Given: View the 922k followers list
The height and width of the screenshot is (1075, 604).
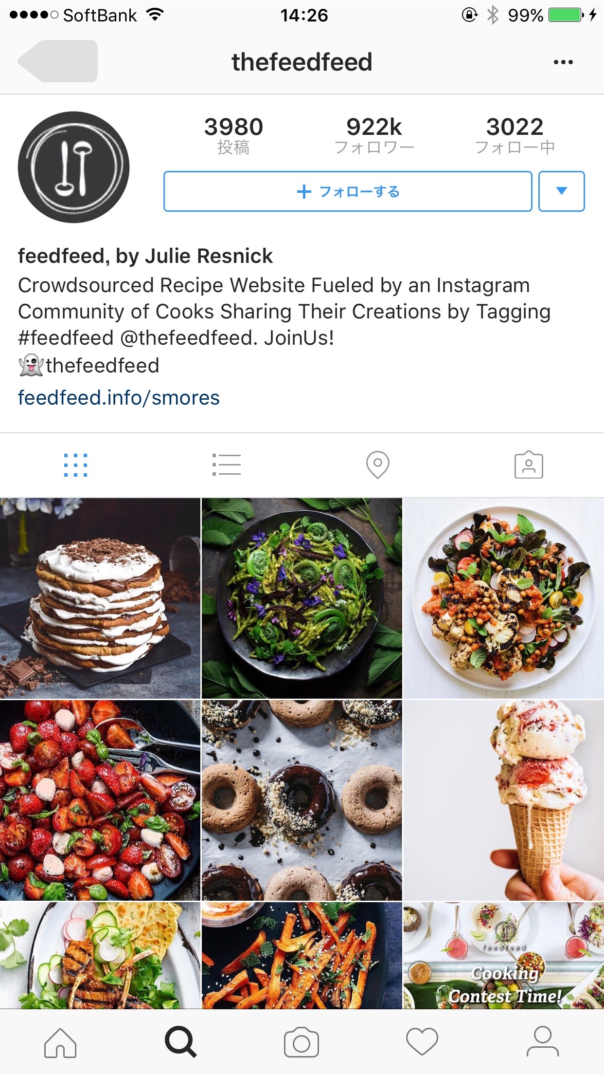Looking at the screenshot, I should pyautogui.click(x=374, y=135).
